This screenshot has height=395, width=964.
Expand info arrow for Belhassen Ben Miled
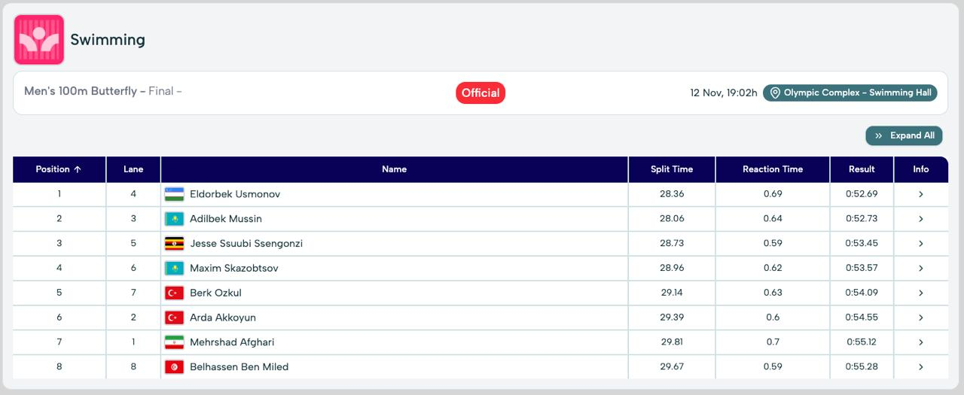tap(920, 367)
